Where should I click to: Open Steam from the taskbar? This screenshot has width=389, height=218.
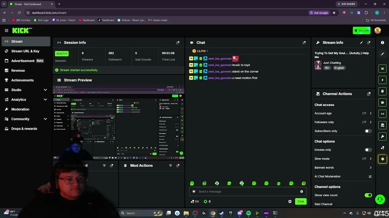click(x=222, y=213)
